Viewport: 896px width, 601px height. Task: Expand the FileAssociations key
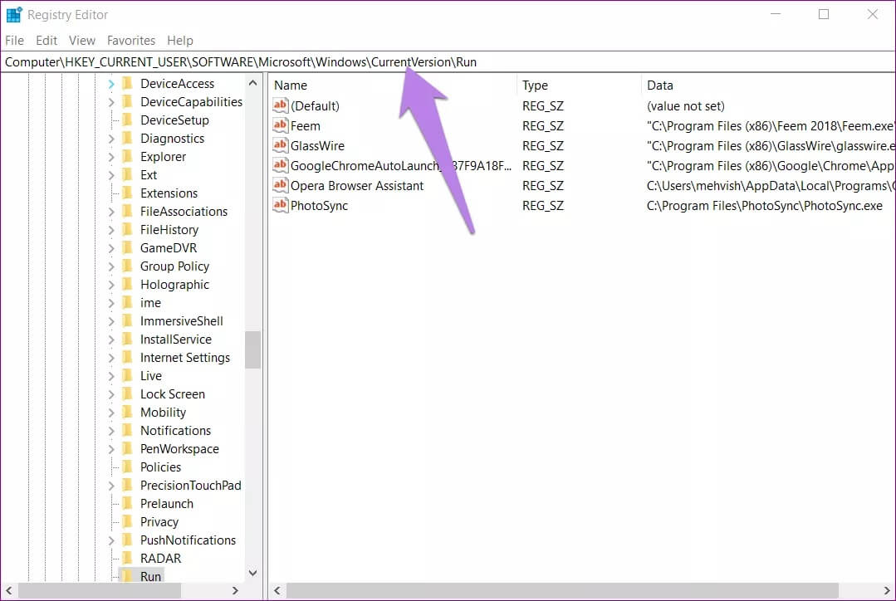click(110, 212)
